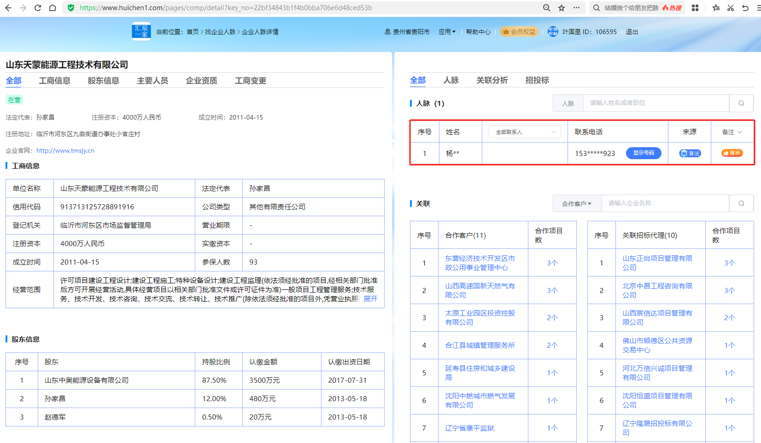The image size is (761, 443).
Task: Open the address bar more options (three dots)
Action: [x=576, y=8]
